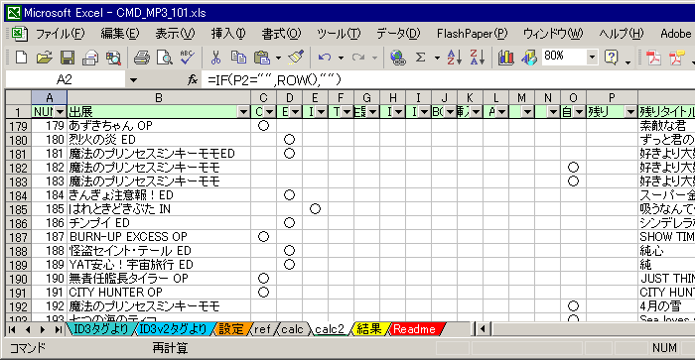The width and height of the screenshot is (695, 360).
Task: Select column B header
Action: (x=159, y=97)
